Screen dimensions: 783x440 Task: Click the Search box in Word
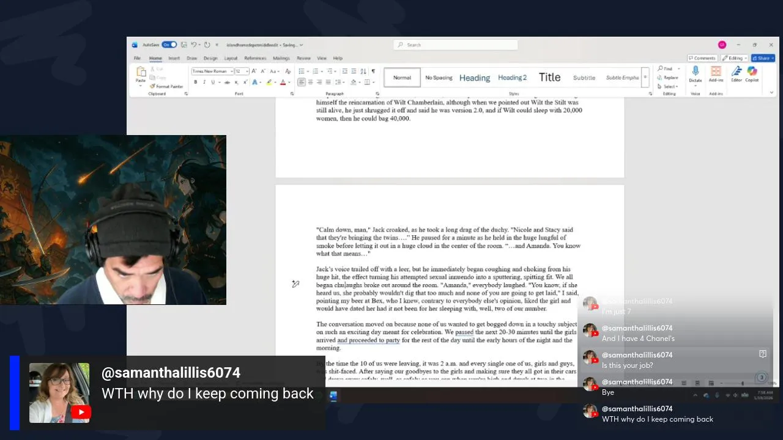click(x=456, y=45)
